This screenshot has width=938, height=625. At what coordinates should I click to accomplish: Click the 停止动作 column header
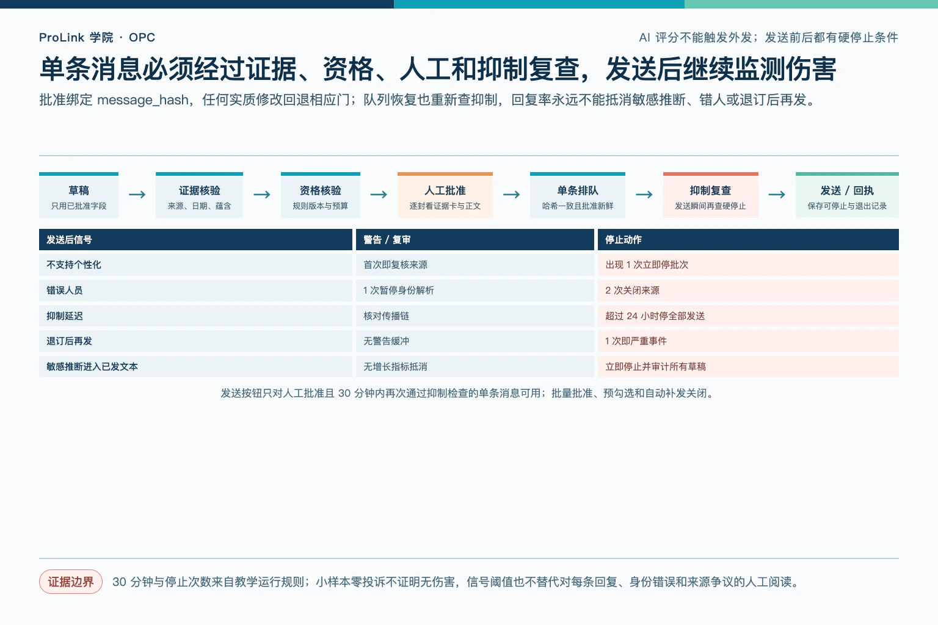click(748, 240)
